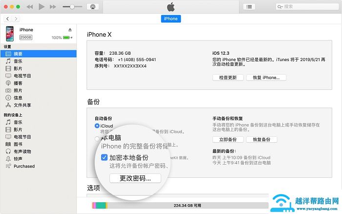Select the 摘要 sidebar item
342x214 pixels.
18,54
